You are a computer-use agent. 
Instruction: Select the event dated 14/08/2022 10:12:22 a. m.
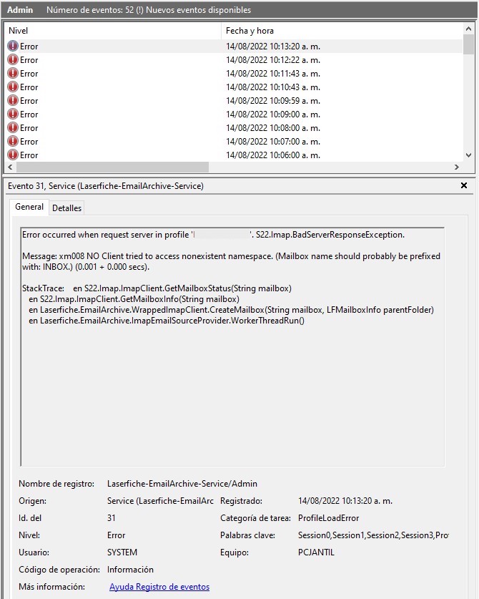click(234, 60)
